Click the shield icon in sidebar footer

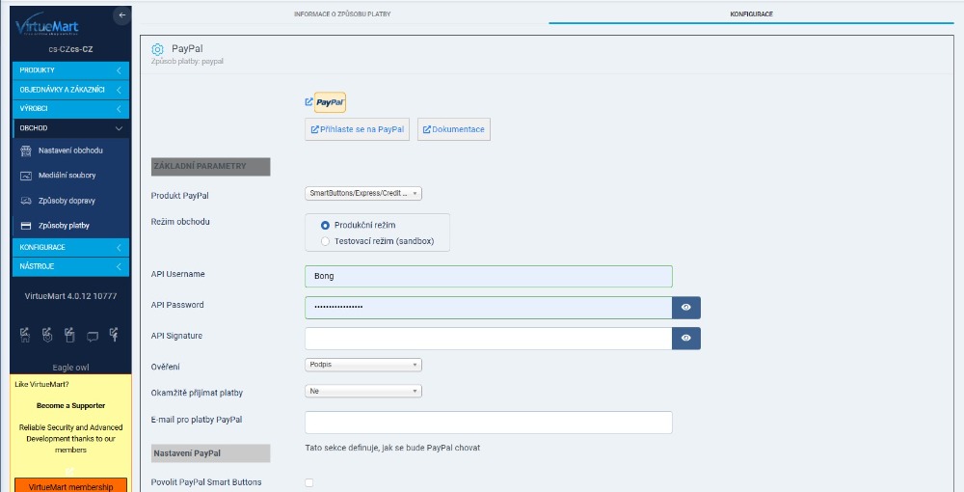[x=48, y=336]
